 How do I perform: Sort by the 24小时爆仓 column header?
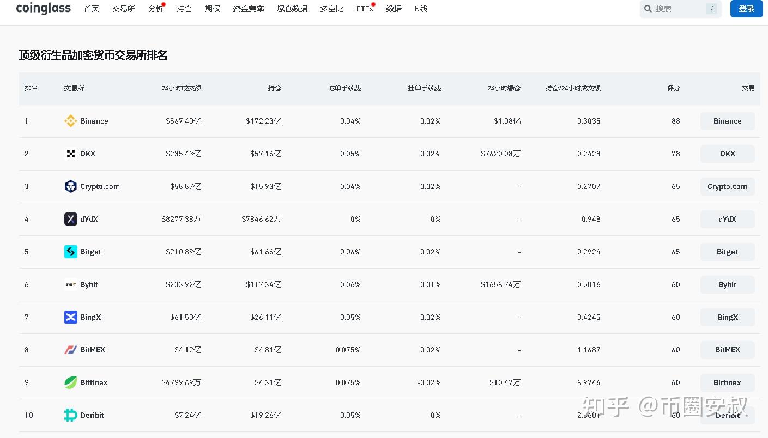[x=504, y=88]
